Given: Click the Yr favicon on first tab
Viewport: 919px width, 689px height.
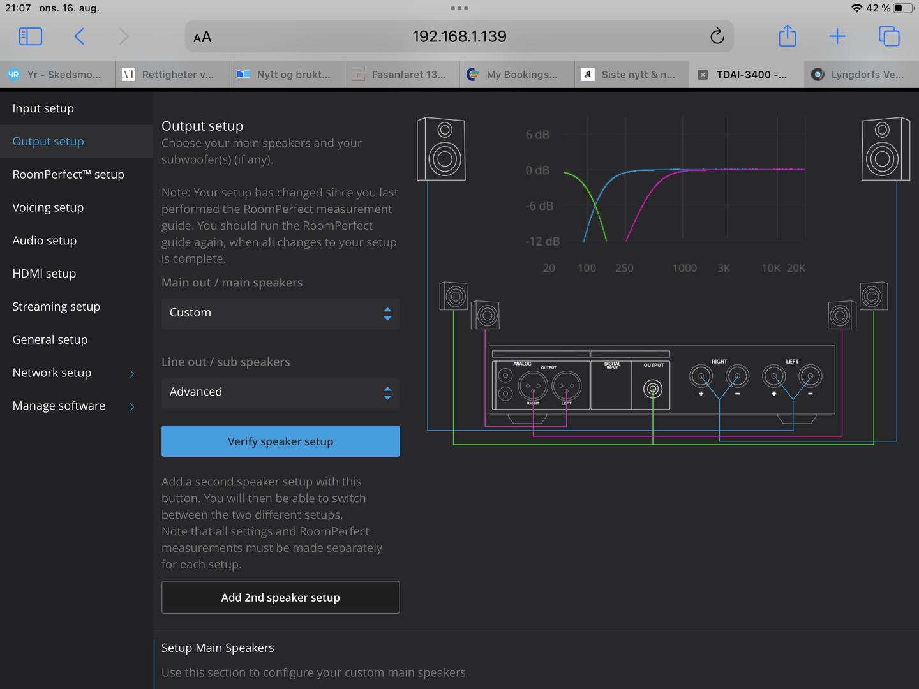Looking at the screenshot, I should tap(14, 75).
